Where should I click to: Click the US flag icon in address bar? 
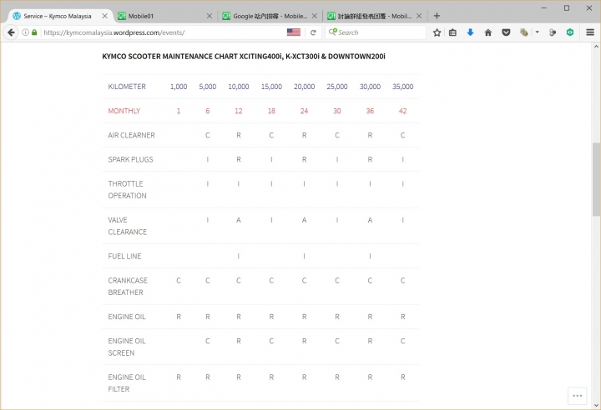click(294, 32)
